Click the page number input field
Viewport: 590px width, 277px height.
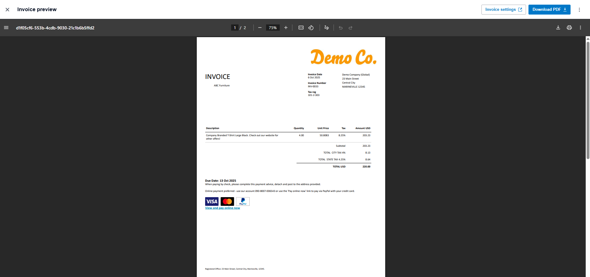[x=235, y=28]
